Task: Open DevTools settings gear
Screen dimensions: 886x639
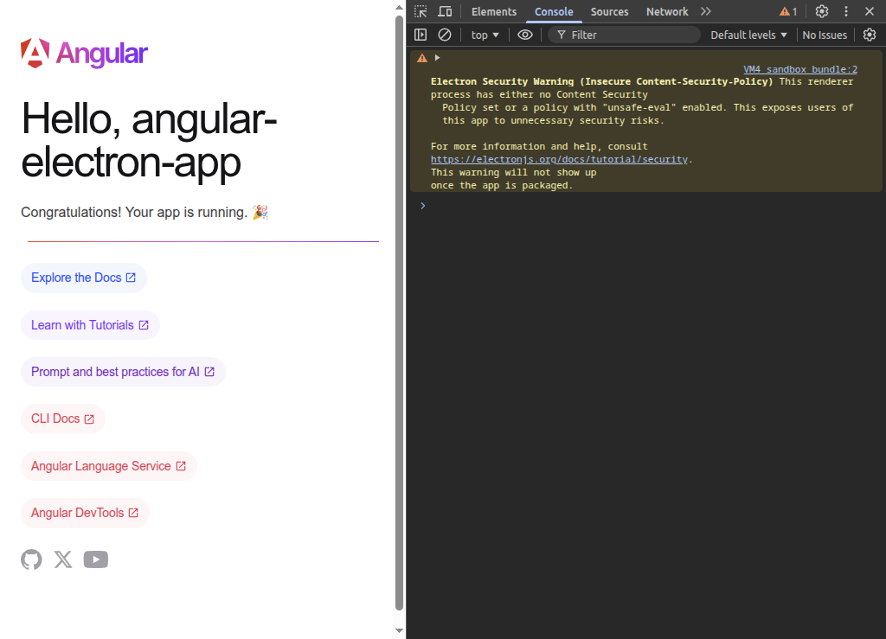Action: click(x=822, y=11)
